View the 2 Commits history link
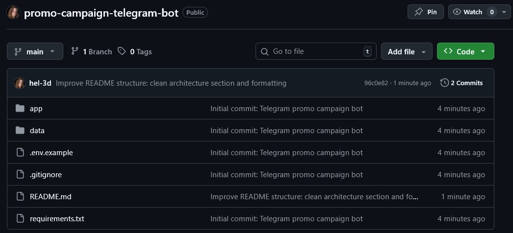The height and width of the screenshot is (233, 513). (462, 83)
